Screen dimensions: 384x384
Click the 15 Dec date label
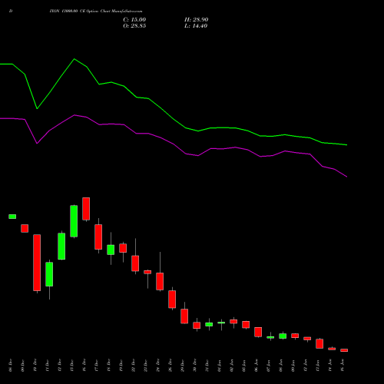[71, 366]
